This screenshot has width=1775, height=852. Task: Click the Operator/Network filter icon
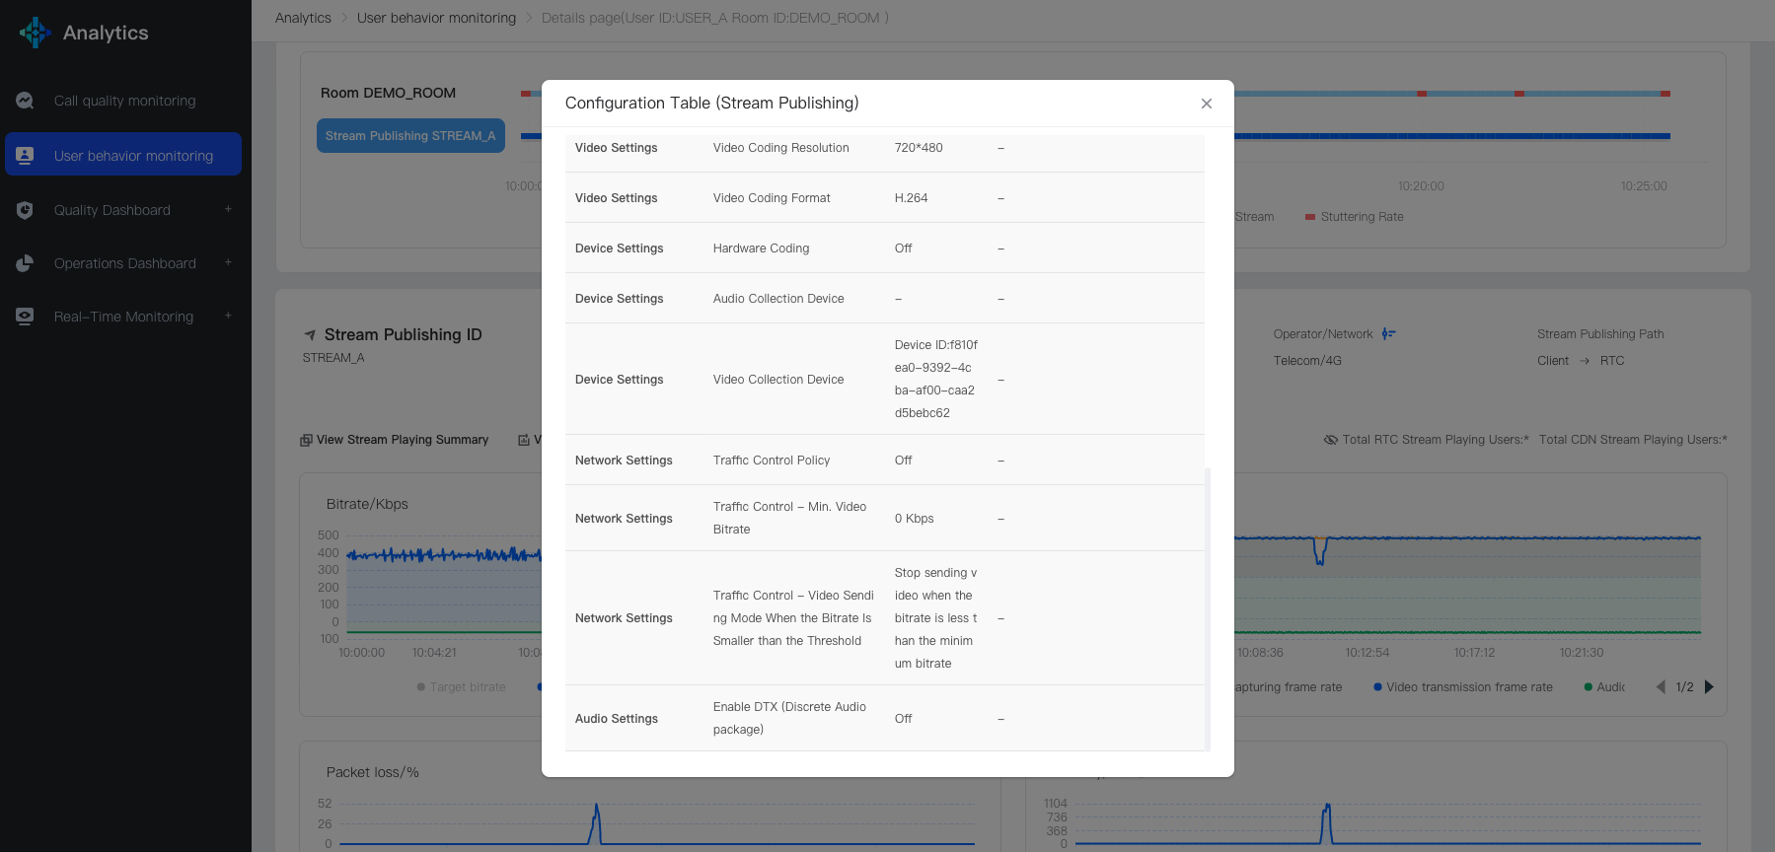click(1388, 334)
